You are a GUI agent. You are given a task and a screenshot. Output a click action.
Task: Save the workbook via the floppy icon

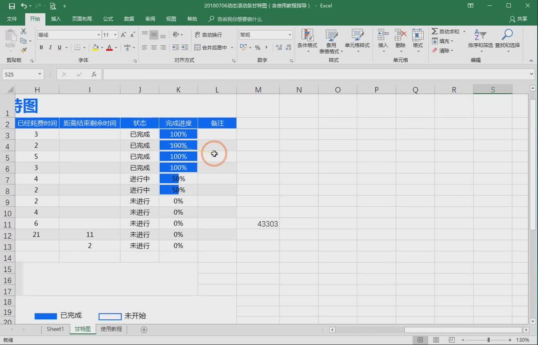(12, 6)
